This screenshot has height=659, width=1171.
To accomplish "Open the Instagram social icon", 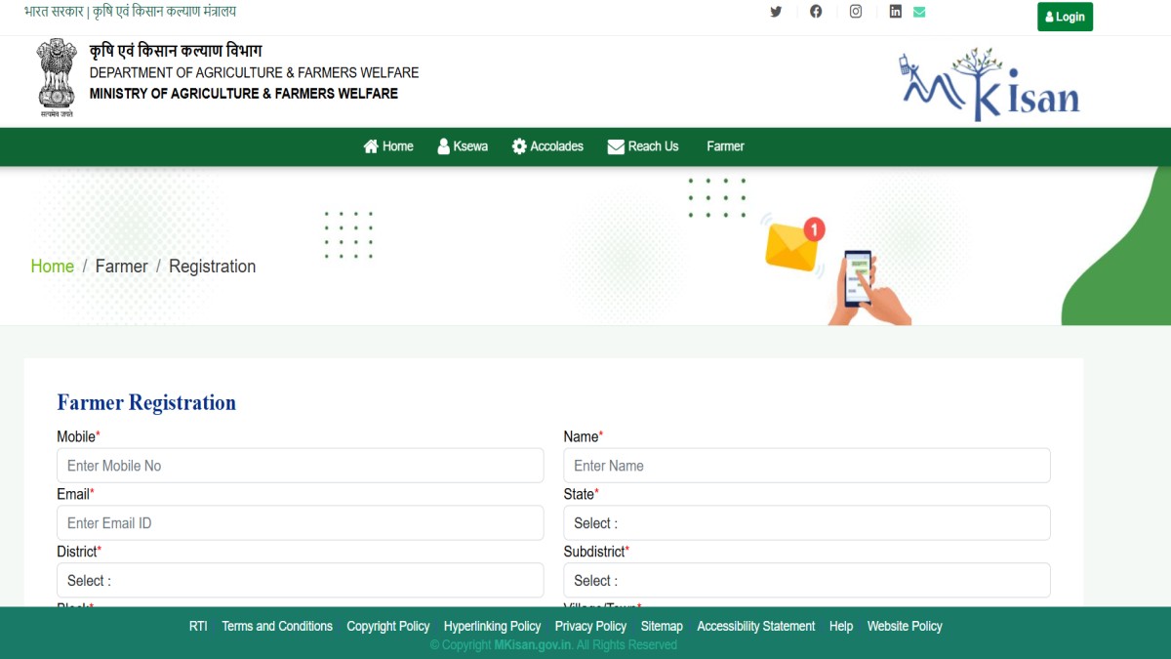I will coord(856,12).
